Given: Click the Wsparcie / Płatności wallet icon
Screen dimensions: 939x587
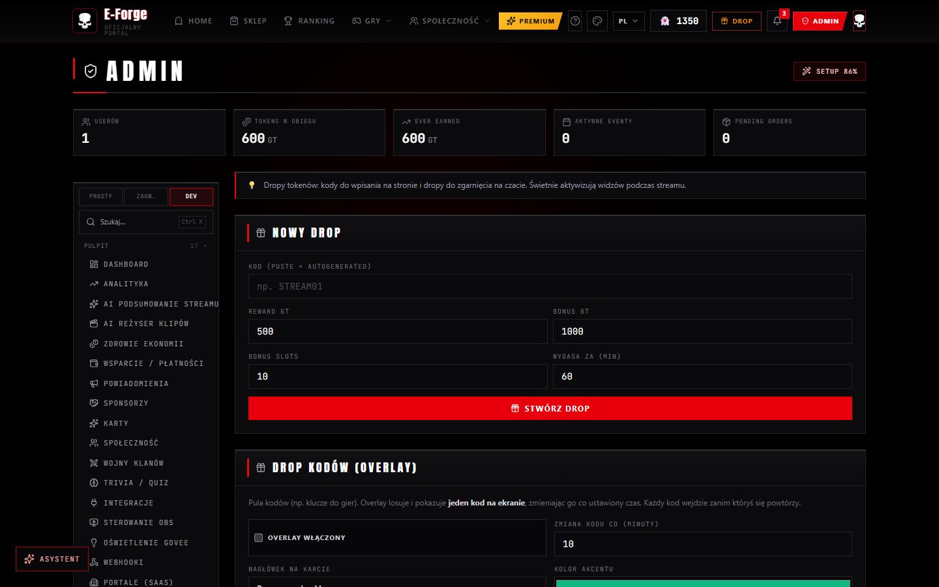Looking at the screenshot, I should tap(94, 363).
